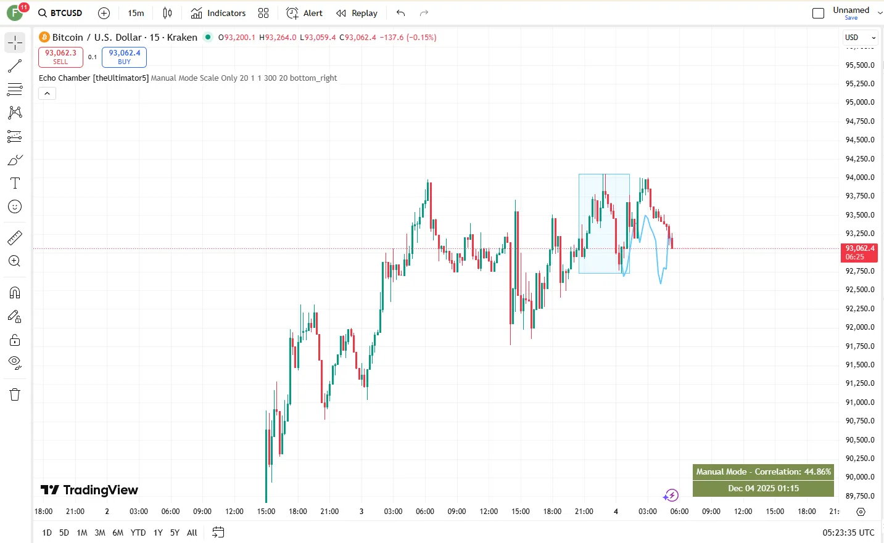The width and height of the screenshot is (884, 543).
Task: Click the trash remove objects icon
Action: tap(15, 394)
